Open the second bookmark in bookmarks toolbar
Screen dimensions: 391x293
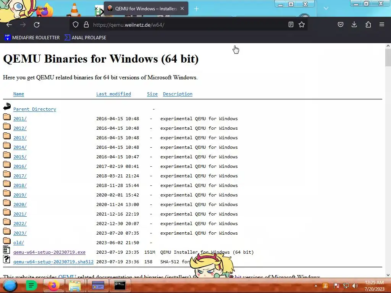[85, 38]
